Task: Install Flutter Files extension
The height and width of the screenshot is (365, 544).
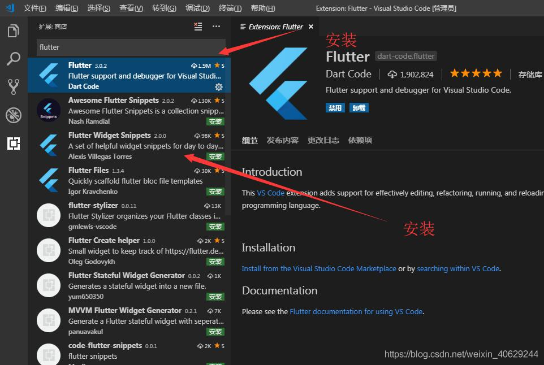Action: 215,192
